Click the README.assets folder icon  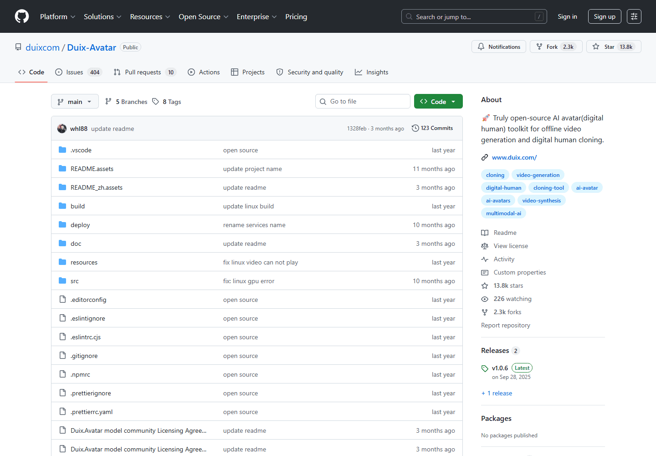[62, 168]
